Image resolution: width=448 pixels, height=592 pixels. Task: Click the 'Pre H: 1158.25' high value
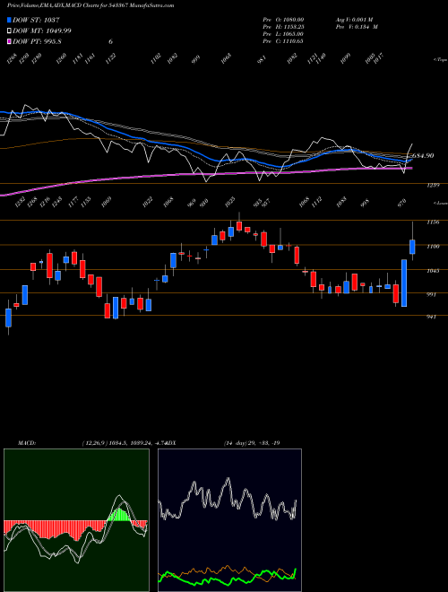[x=283, y=26]
